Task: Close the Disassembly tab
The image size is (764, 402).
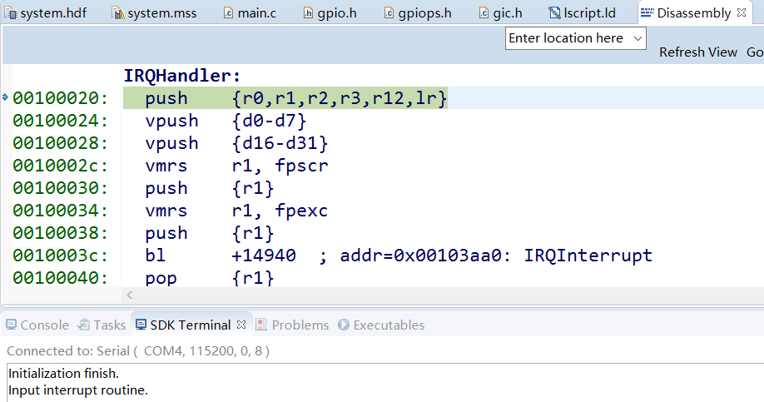Action: click(742, 12)
